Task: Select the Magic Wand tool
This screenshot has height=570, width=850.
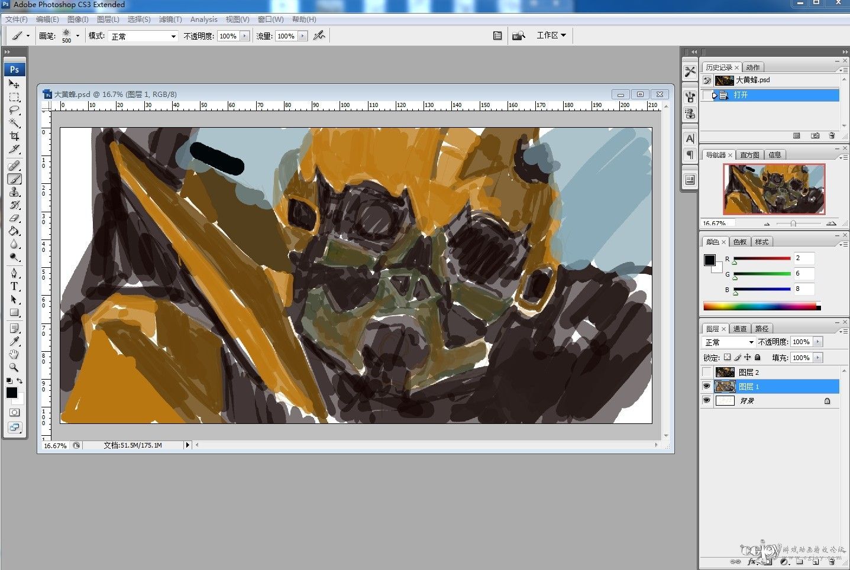Action: pyautogui.click(x=14, y=123)
